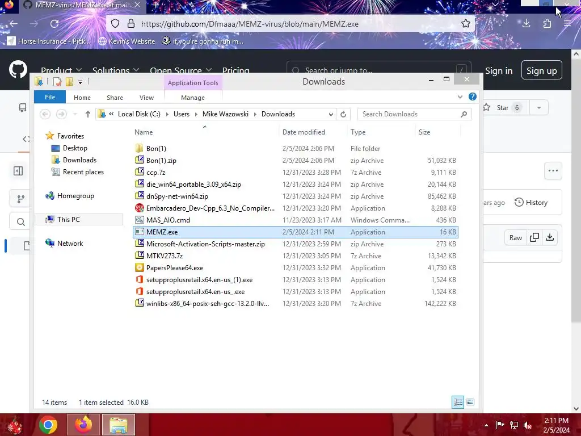Open GitHub more options ellipsis
Viewport: 581px width, 436px height.
pyautogui.click(x=553, y=171)
